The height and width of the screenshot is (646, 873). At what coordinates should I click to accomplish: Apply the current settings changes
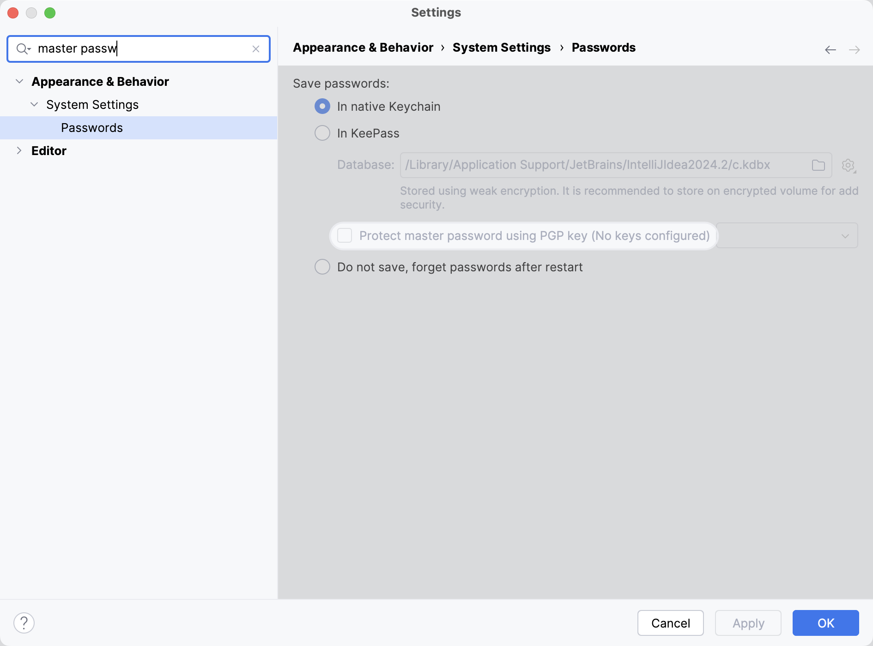(747, 623)
